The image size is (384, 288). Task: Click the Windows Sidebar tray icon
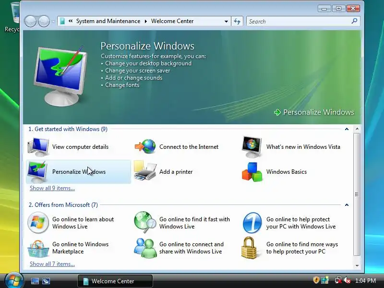click(325, 280)
